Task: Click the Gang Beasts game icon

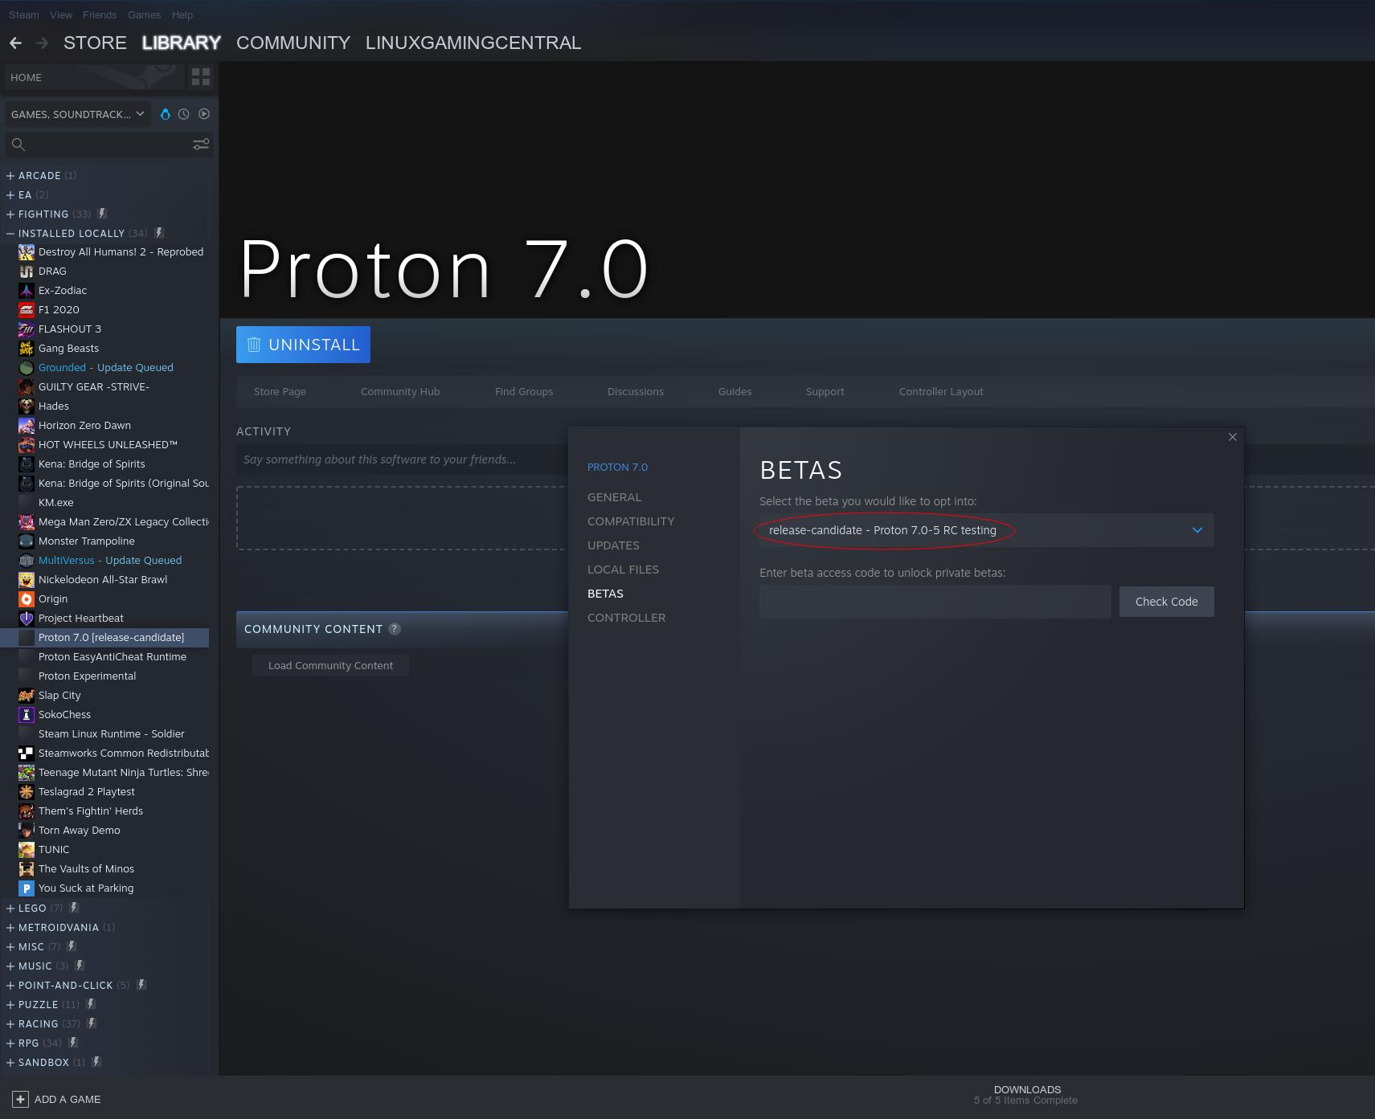Action: [27, 348]
